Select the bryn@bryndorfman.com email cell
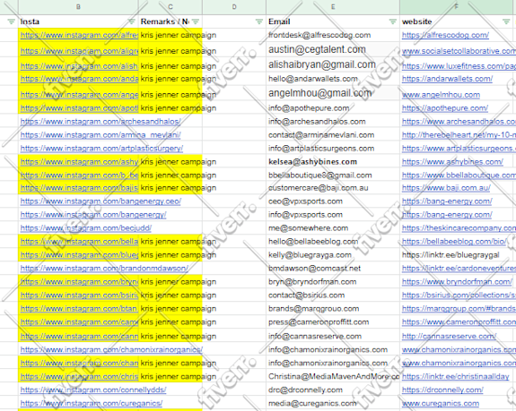Screen dimensions: 516x411 333,282
